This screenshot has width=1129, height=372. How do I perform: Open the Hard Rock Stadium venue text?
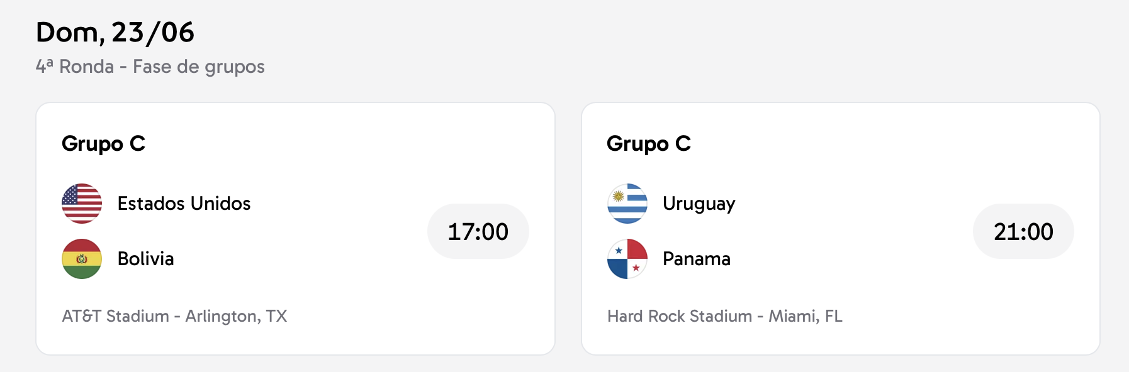[x=724, y=316]
